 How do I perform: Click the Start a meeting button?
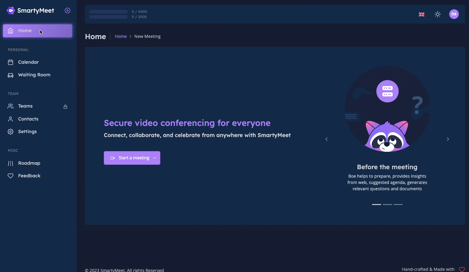[132, 158]
